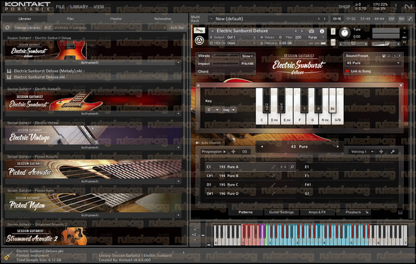416x264 pixels.
Task: Open voicing settings wrench icon
Action: (393, 152)
